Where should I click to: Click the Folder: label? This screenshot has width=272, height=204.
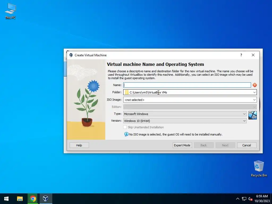coord(117,92)
